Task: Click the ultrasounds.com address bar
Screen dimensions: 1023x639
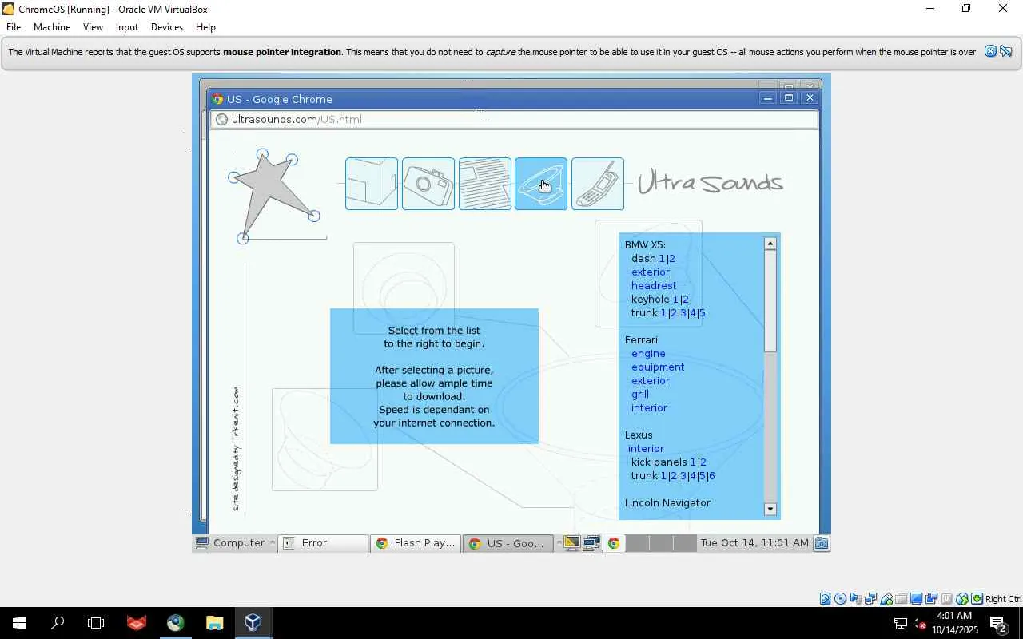Action: (515, 119)
